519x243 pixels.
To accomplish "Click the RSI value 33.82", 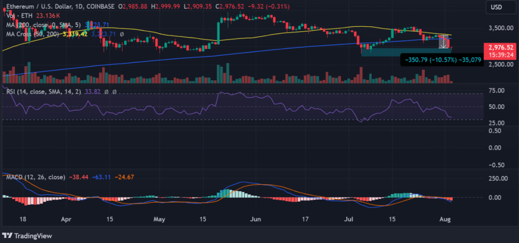I will tap(92, 92).
